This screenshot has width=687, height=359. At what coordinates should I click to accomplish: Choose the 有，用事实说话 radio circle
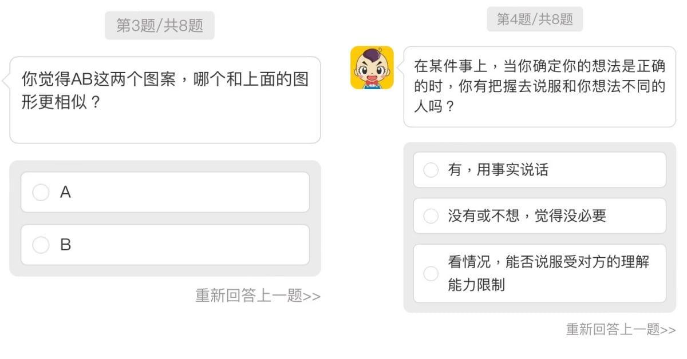(431, 170)
